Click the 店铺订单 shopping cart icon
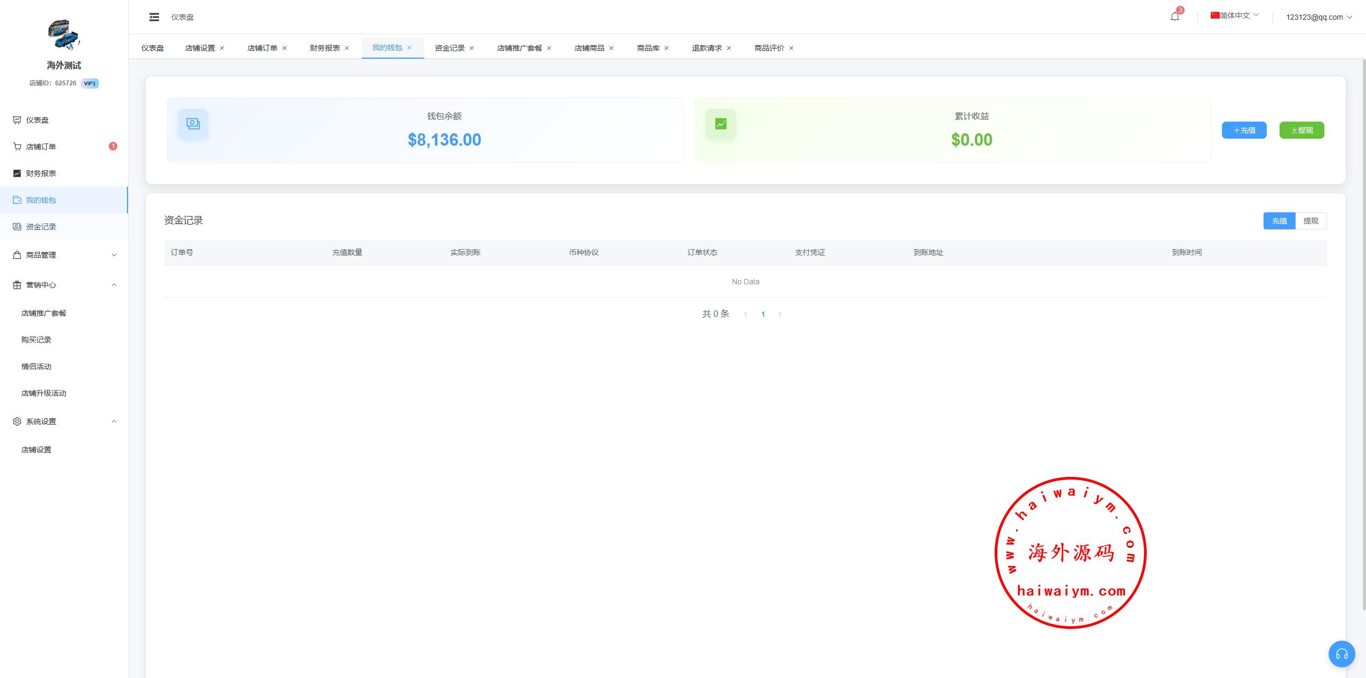The height and width of the screenshot is (678, 1366). (17, 147)
